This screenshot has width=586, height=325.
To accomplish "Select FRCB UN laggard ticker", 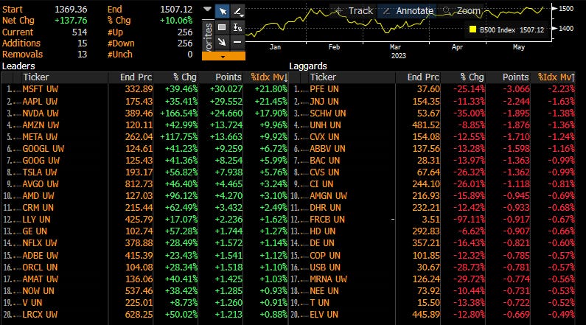I will (327, 220).
